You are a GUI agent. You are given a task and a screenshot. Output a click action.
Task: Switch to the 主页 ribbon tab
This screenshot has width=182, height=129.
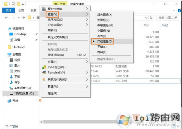pos(21,11)
